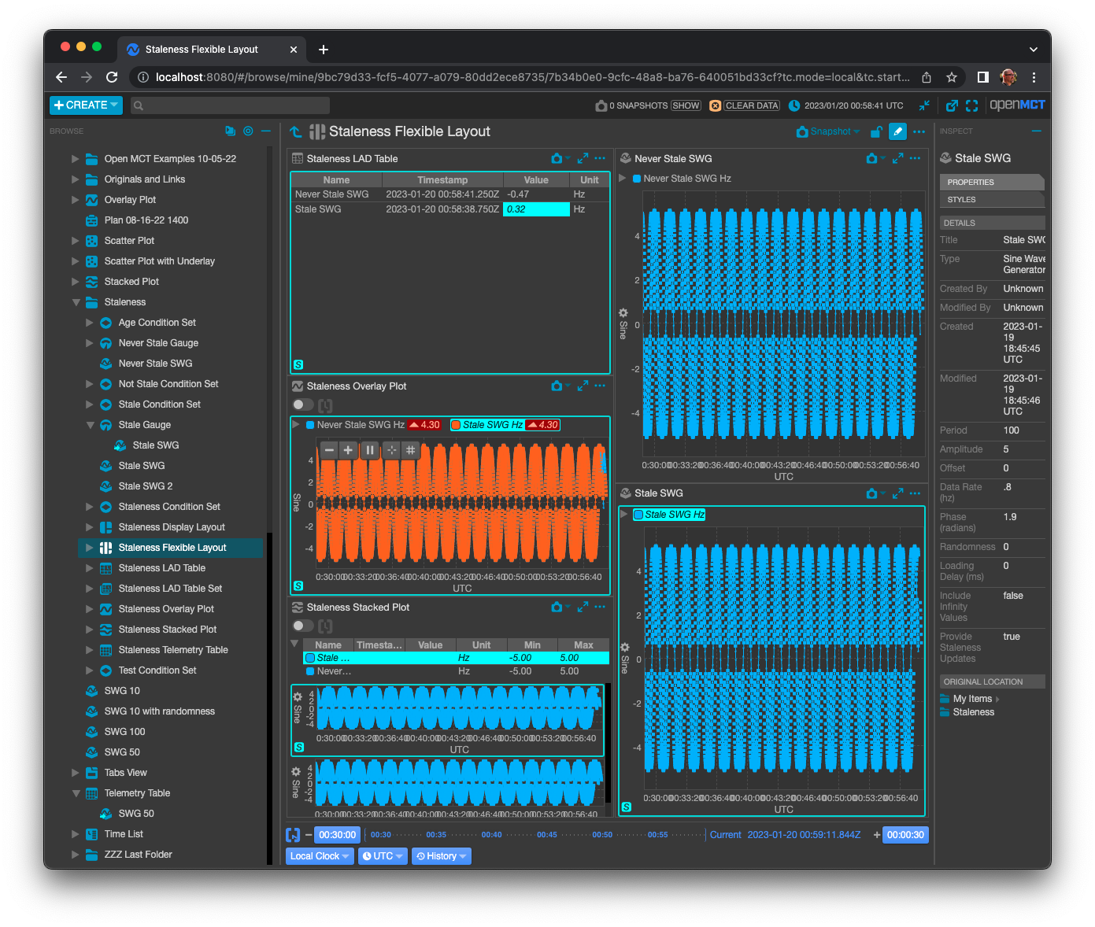The width and height of the screenshot is (1095, 927).
Task: Click the Stale SWG Hz color swatch in the legend
Action: 456,425
